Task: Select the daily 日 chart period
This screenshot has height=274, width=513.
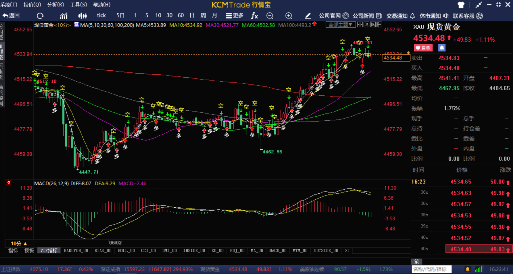Action: [x=192, y=16]
